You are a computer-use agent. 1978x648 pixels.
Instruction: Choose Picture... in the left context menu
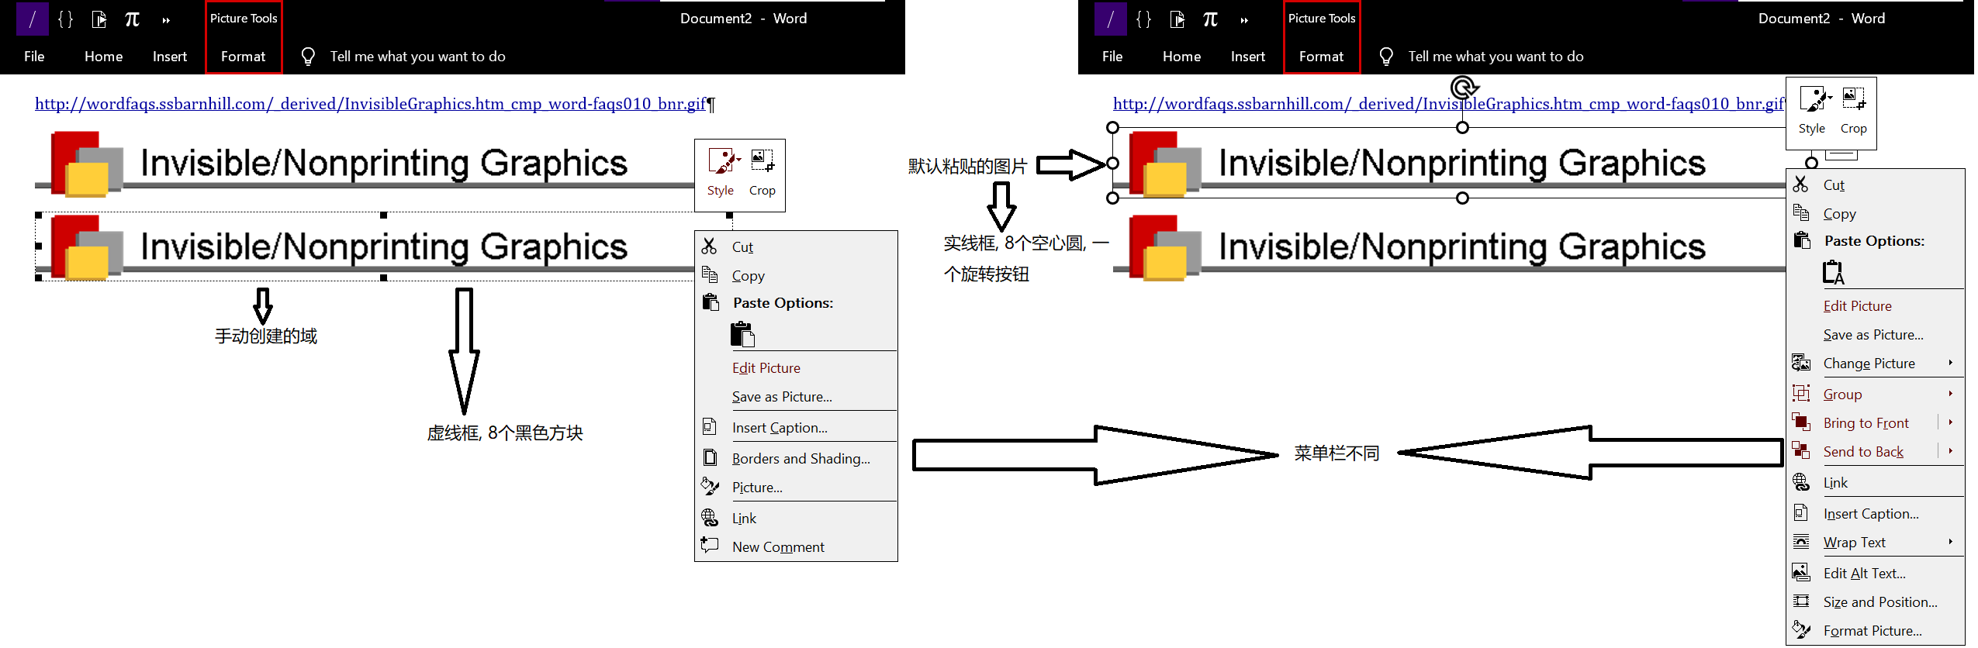coord(797,487)
